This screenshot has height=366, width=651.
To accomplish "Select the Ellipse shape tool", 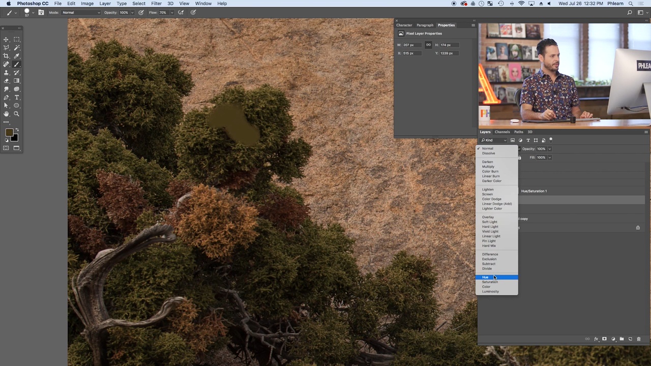I will pos(17,106).
